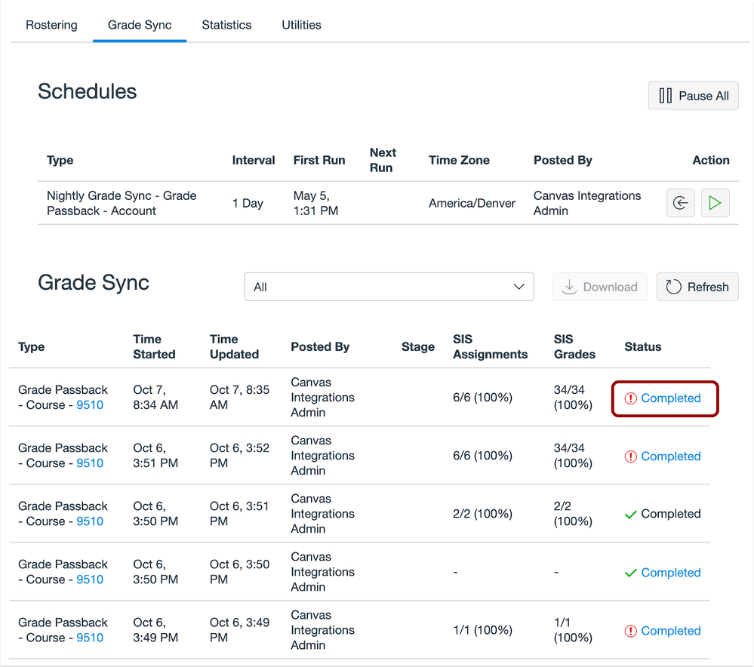Open course 9510 link in first row
Viewport: 754px width, 667px height.
tap(90, 405)
